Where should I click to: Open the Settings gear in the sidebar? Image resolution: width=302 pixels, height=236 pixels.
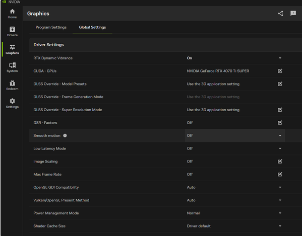12,103
